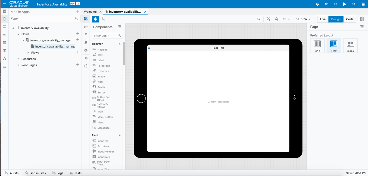Open Components puzzle icon in sidebar
Image resolution: width=368 pixels, height=176 pixels.
coord(4,50)
